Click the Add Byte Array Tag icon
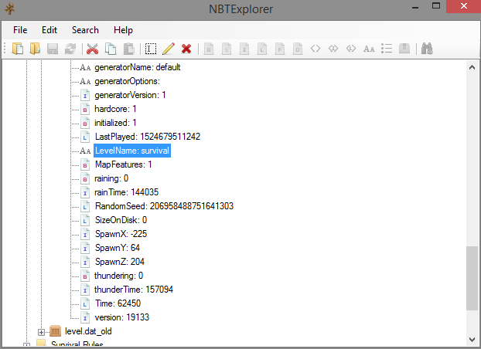Image resolution: width=481 pixels, height=349 pixels. 316,49
